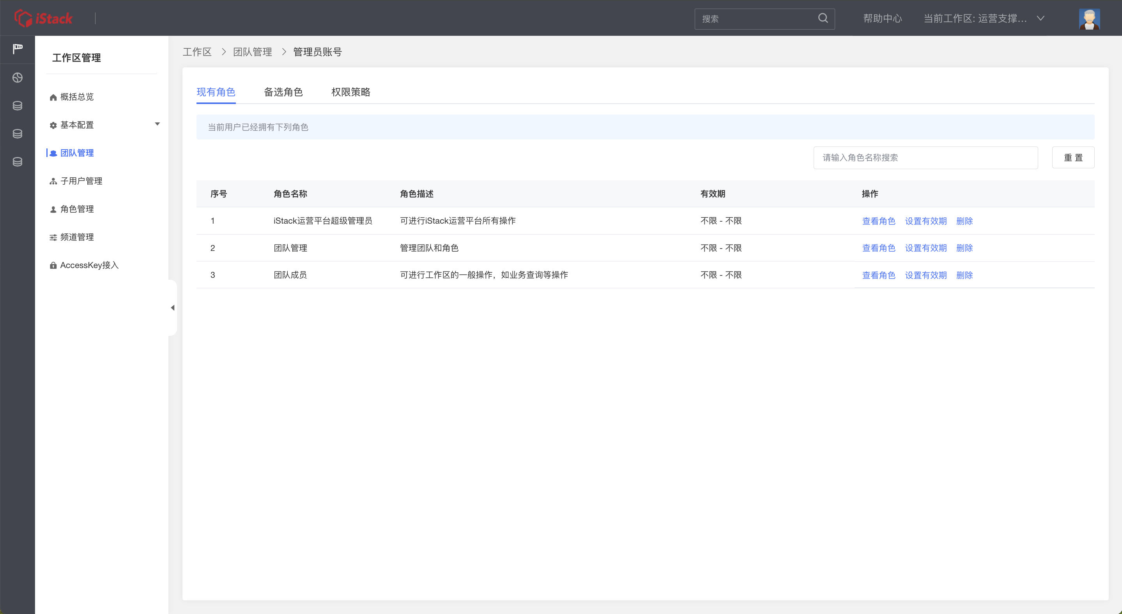查看角色 for iStack运营平台超级管理员

click(878, 221)
